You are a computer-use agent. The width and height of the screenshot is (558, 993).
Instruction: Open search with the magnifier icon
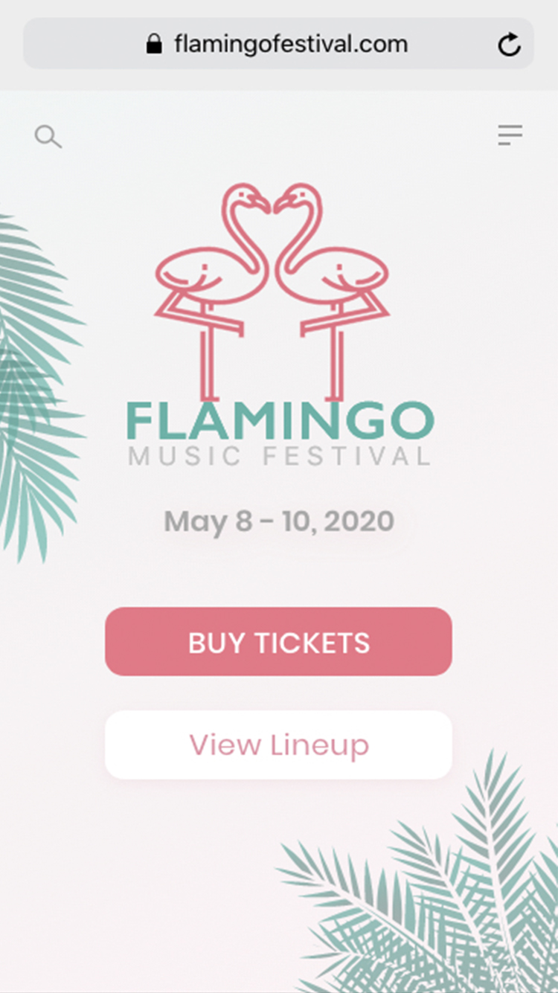tap(48, 137)
